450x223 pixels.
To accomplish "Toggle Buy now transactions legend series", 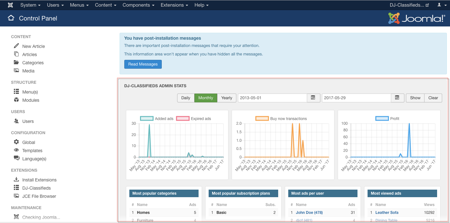I will coord(281,119).
